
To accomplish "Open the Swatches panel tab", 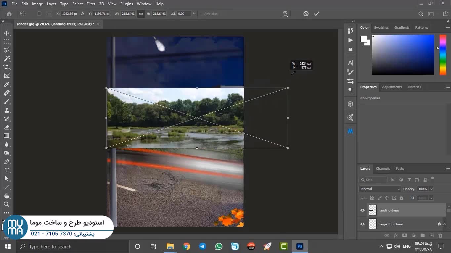I will pos(381,27).
